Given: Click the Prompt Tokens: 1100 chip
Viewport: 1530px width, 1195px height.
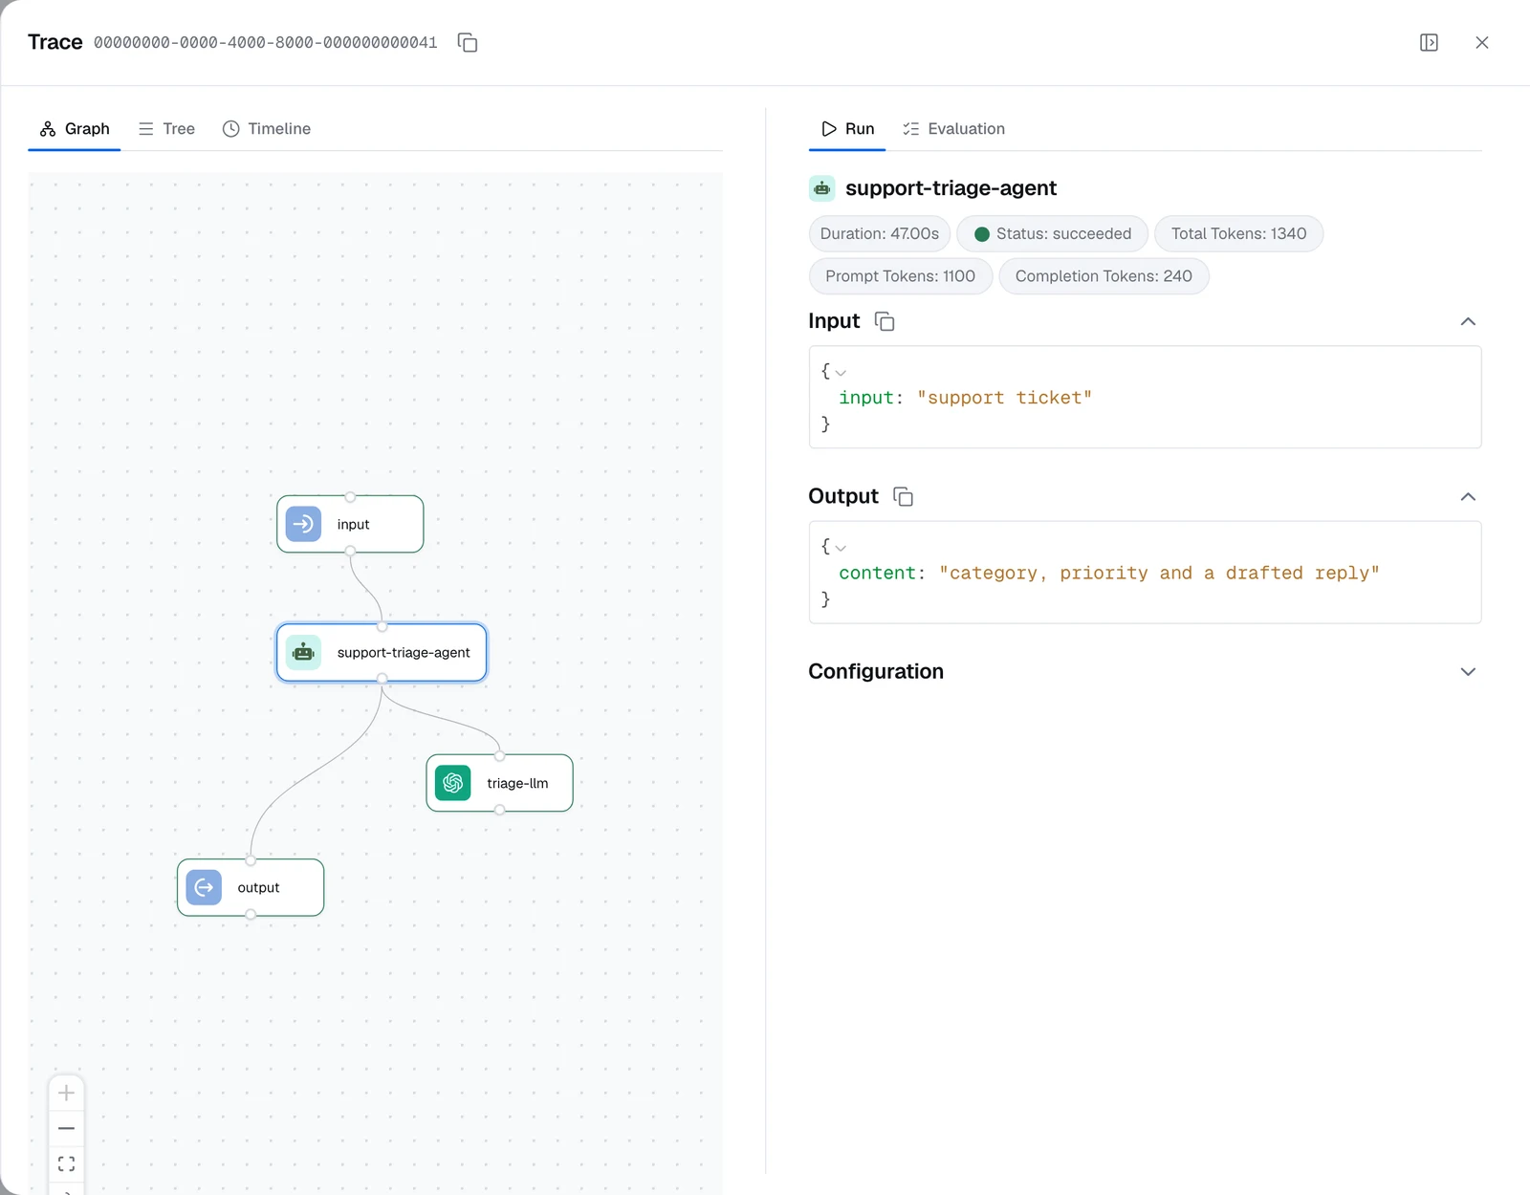Looking at the screenshot, I should (901, 276).
